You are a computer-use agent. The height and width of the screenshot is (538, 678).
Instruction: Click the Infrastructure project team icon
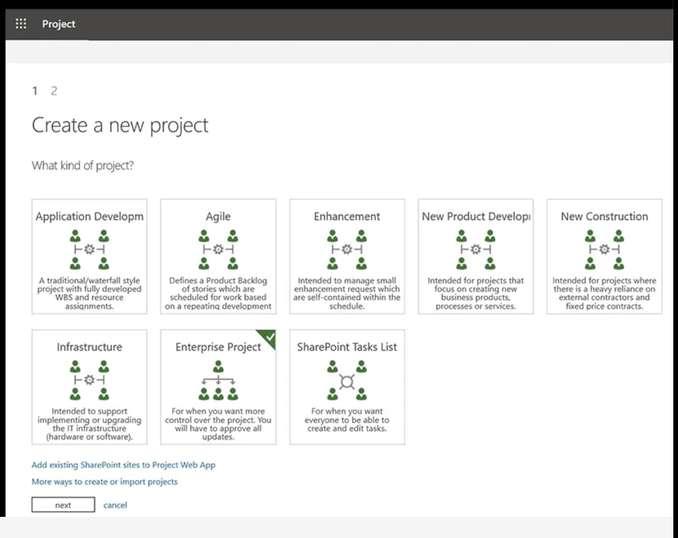pyautogui.click(x=89, y=380)
